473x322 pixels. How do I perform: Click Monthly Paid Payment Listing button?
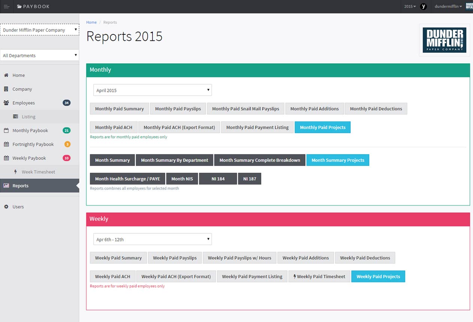coord(258,127)
